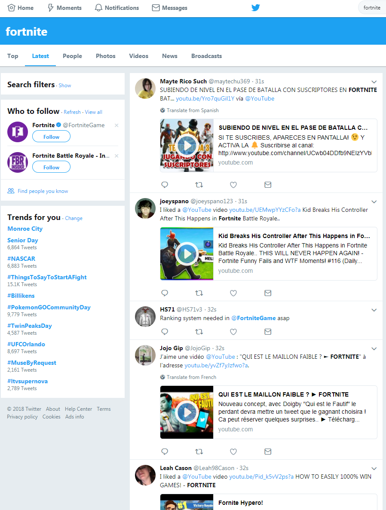This screenshot has height=510, width=386.
Task: Send Jojo Gip's tweet via direct message
Action: click(268, 452)
